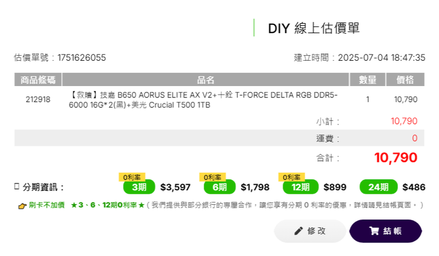439x256 pixels.
Task: Click the 0利率 tag above 3期
Action: click(132, 177)
